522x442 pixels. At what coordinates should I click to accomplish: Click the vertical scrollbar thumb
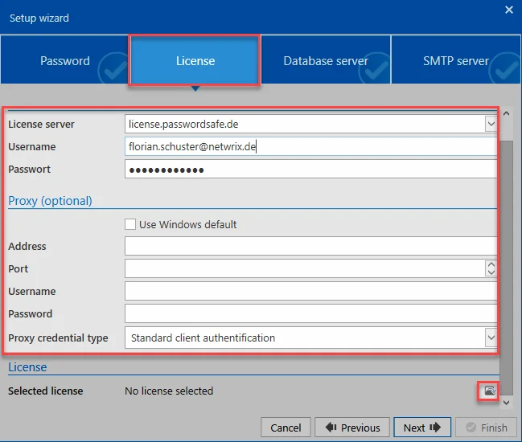tap(507, 268)
